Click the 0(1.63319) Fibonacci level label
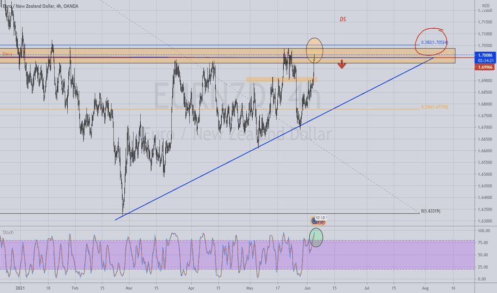This screenshot has height=293, width=497. (x=430, y=211)
